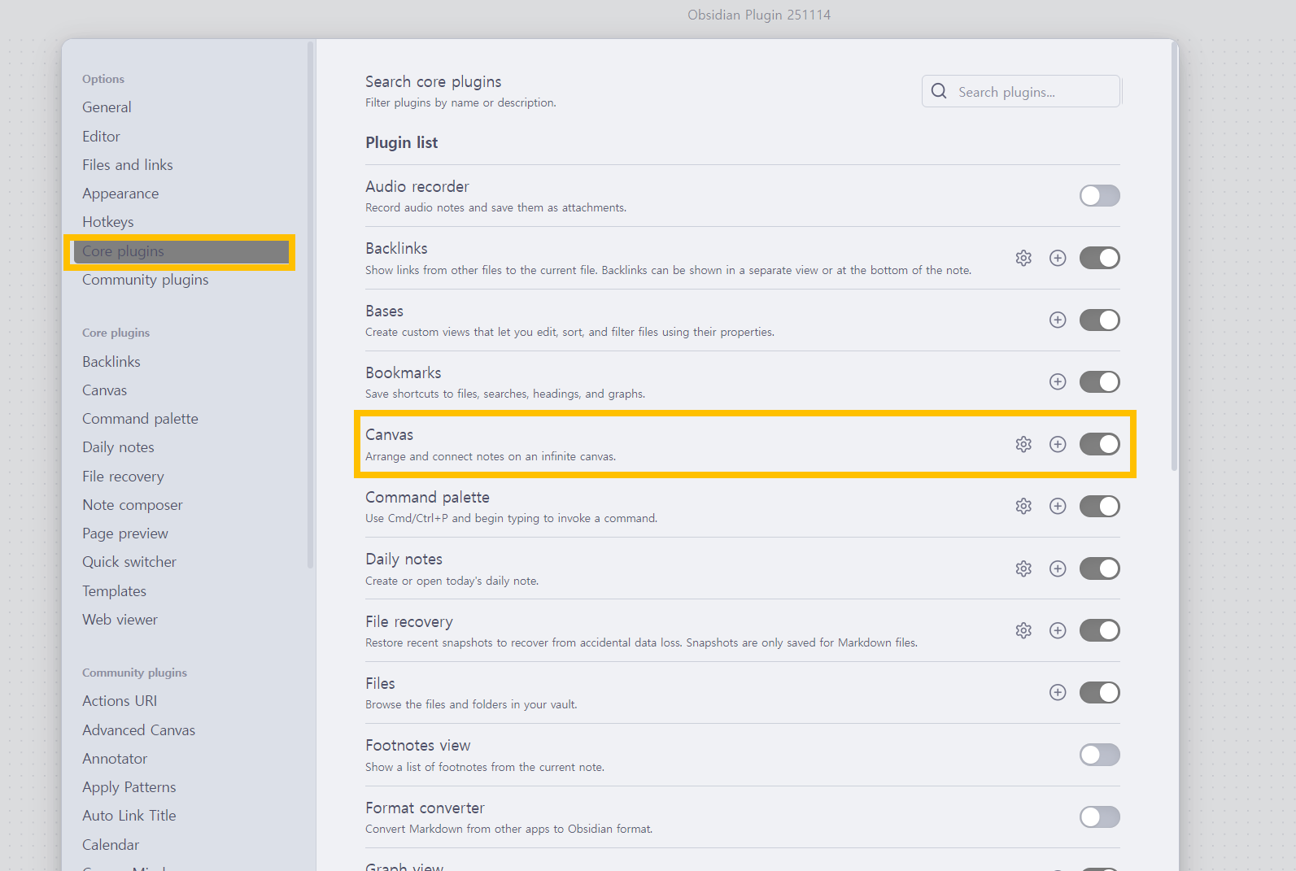Disable the Bases plugin toggle

click(1100, 320)
